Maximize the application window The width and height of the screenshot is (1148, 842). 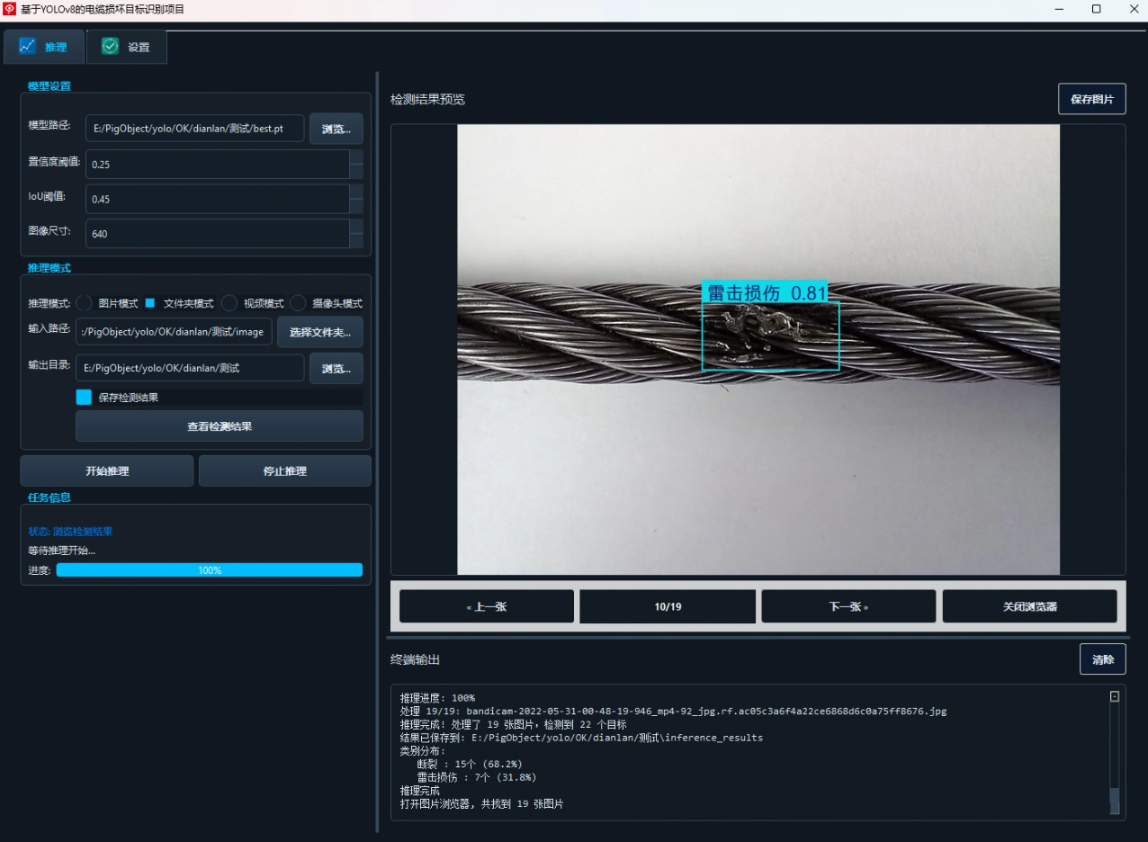click(1096, 9)
